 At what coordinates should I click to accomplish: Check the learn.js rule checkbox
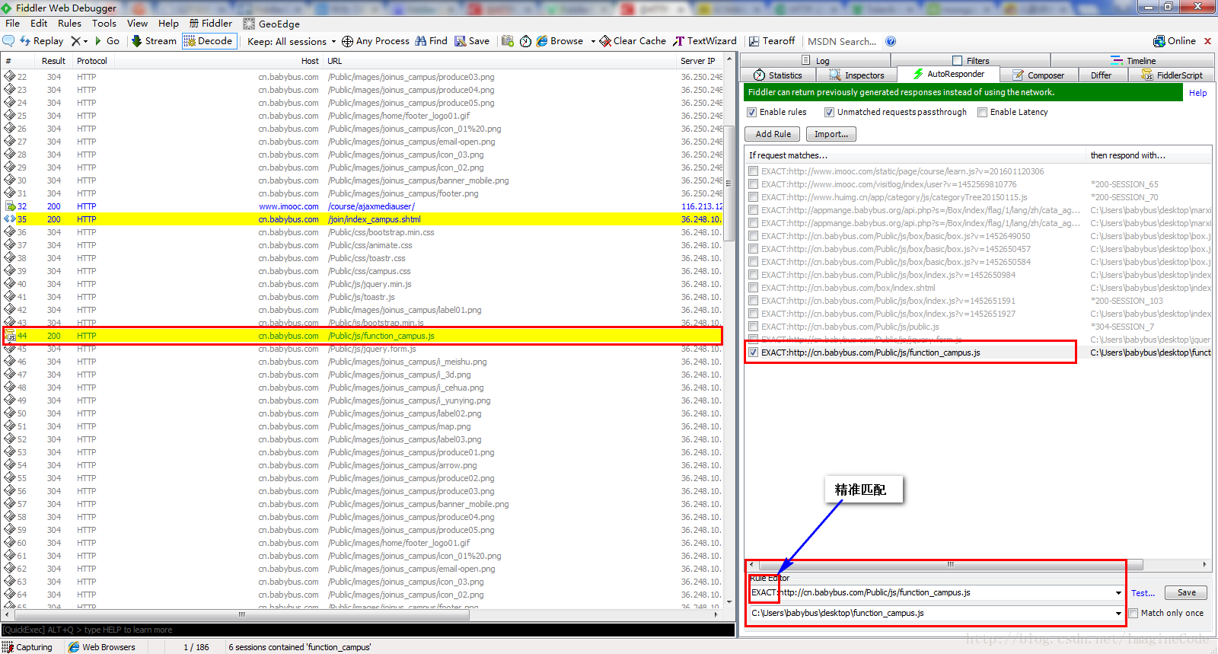point(753,171)
